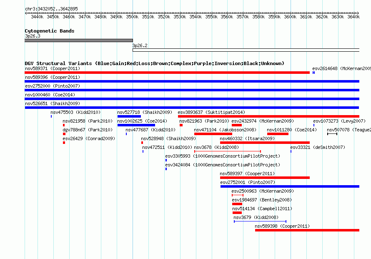371x259 pixels.
Task: Click the nsv3679 (Kidd2008) thin blue line
Action: coord(260,221)
